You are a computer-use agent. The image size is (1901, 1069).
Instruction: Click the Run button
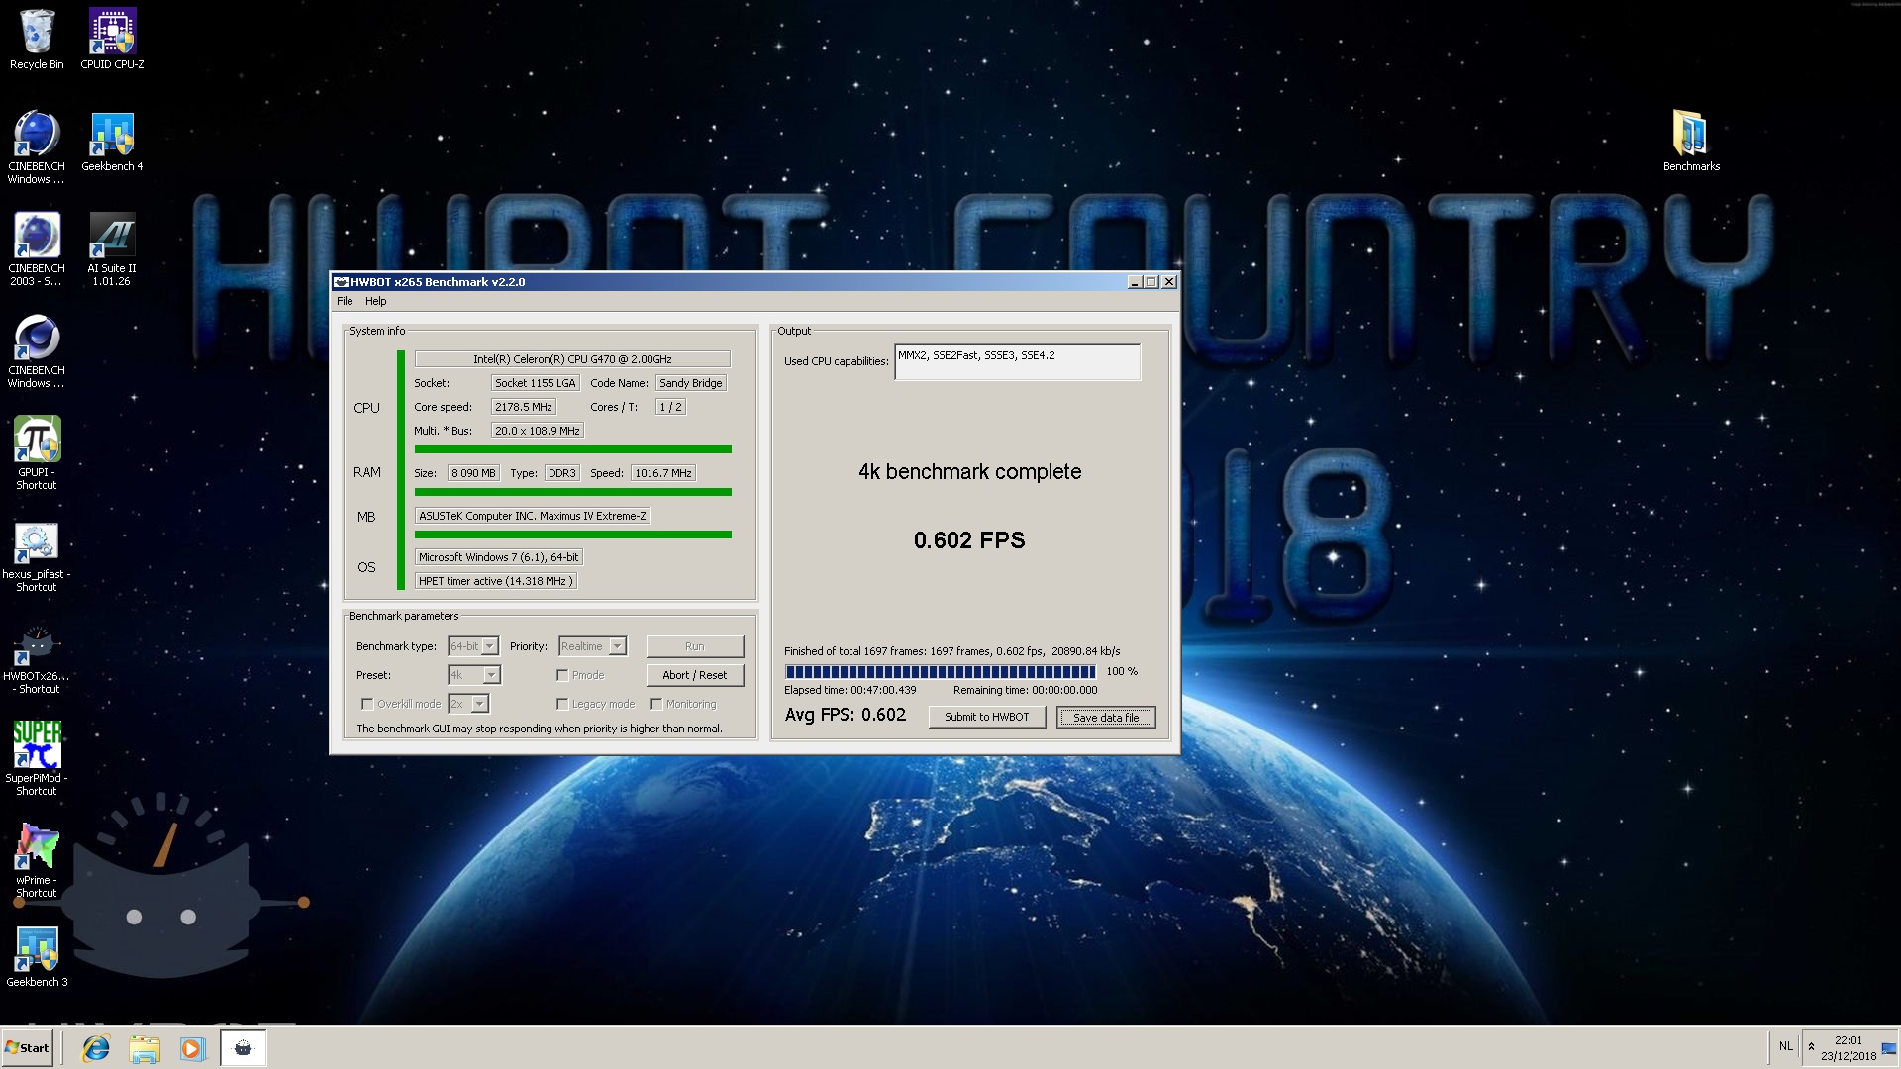(x=694, y=646)
